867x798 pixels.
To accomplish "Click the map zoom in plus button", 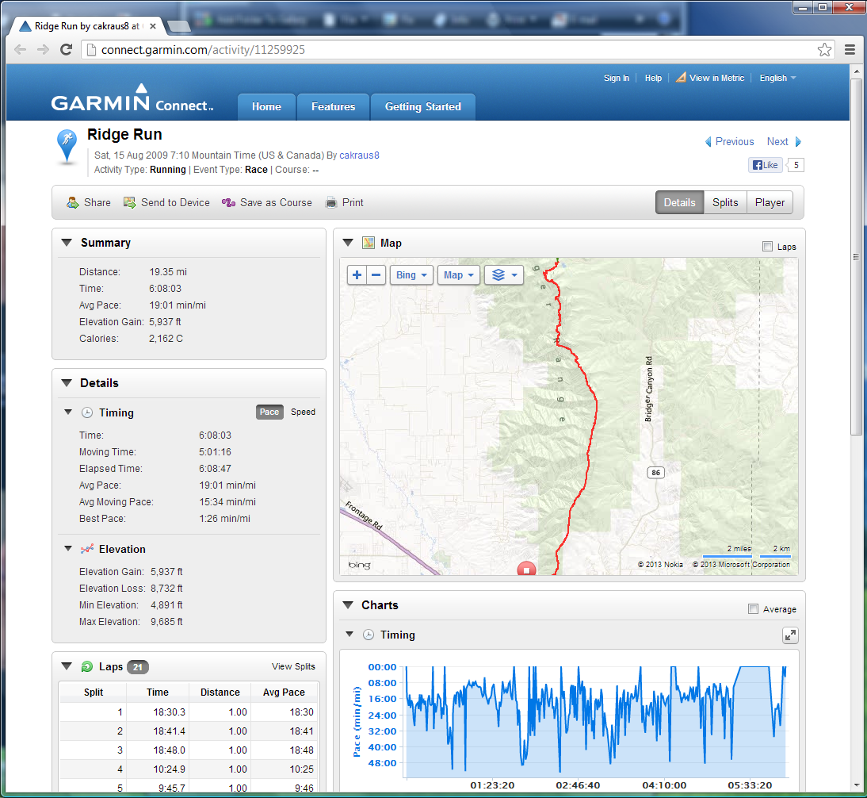I will coord(357,275).
